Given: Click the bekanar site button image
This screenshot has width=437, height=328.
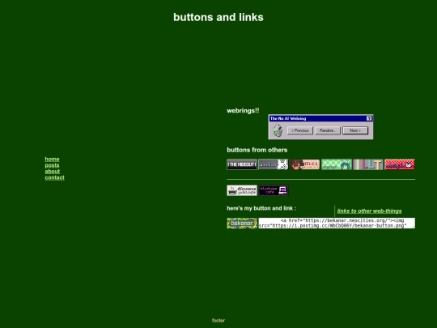Looking at the screenshot, I should coord(242,224).
